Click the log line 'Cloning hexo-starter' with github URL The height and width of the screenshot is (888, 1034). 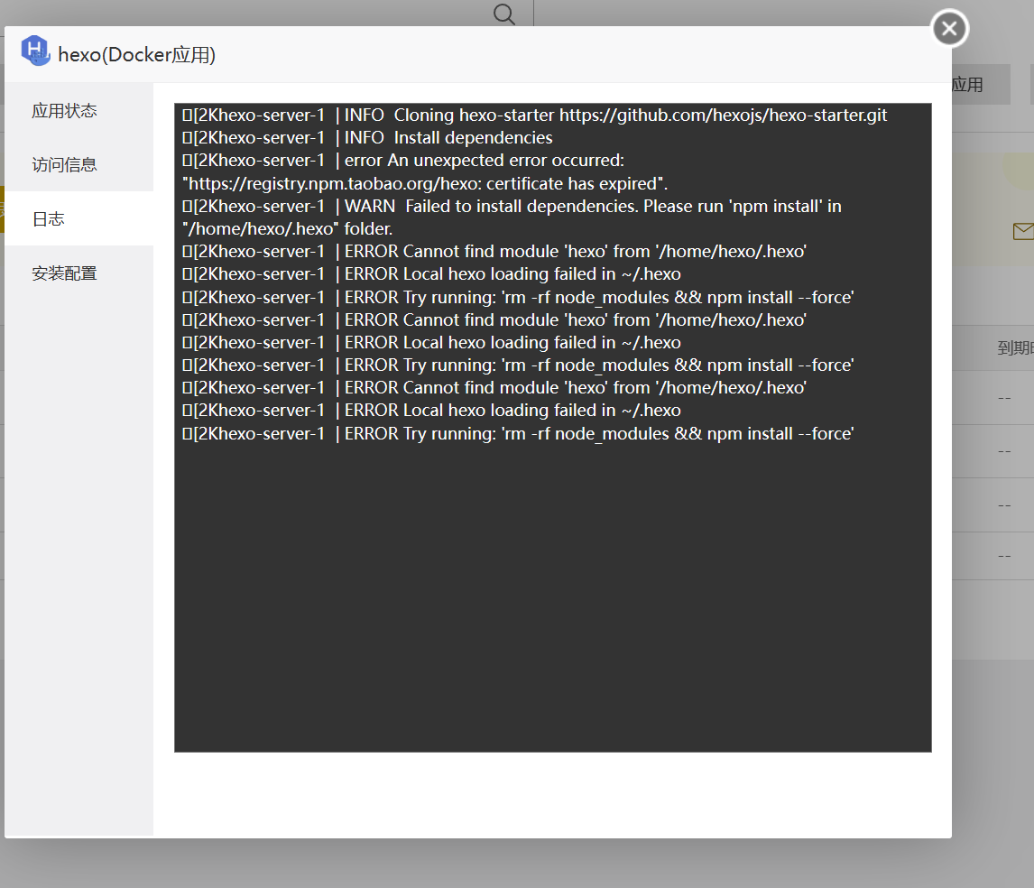click(x=535, y=115)
